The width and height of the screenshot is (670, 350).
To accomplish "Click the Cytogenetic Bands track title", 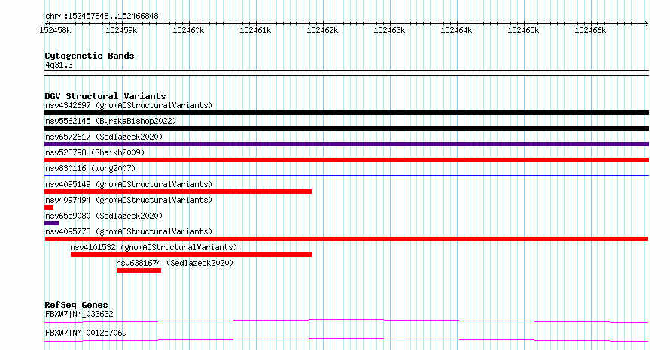I will pos(90,56).
